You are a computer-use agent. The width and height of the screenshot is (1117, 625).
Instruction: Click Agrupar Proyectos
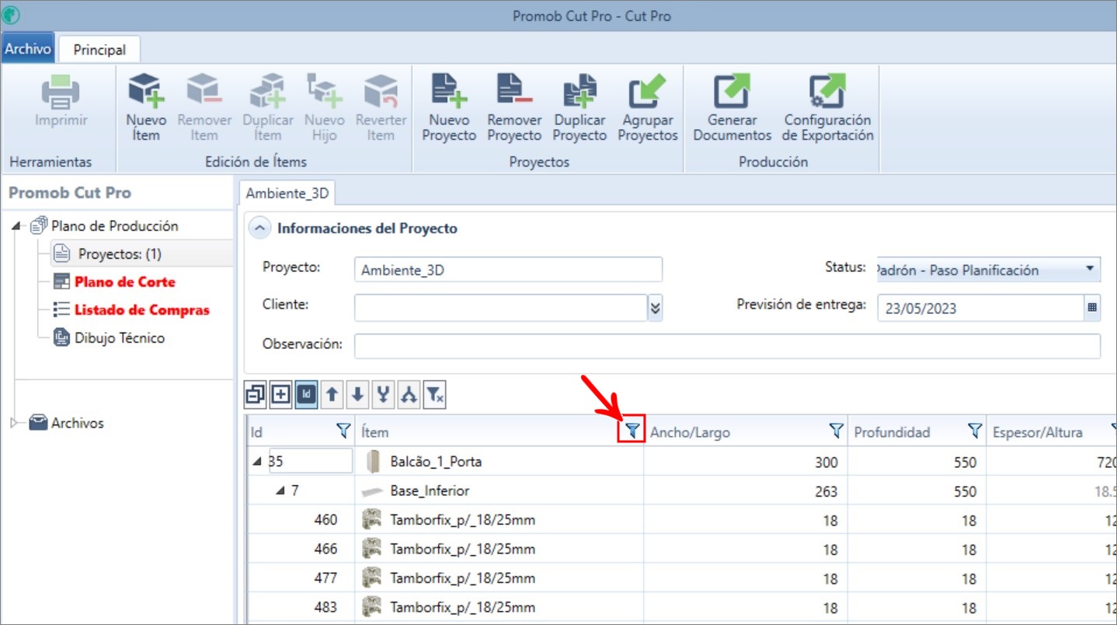[648, 108]
